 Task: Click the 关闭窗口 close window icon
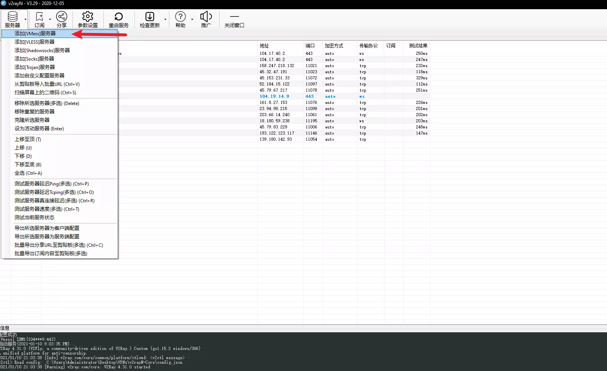(234, 19)
